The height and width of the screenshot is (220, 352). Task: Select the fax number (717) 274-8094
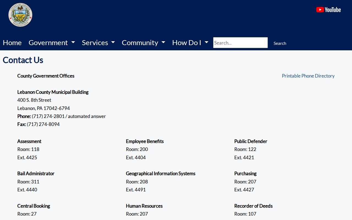(43, 124)
